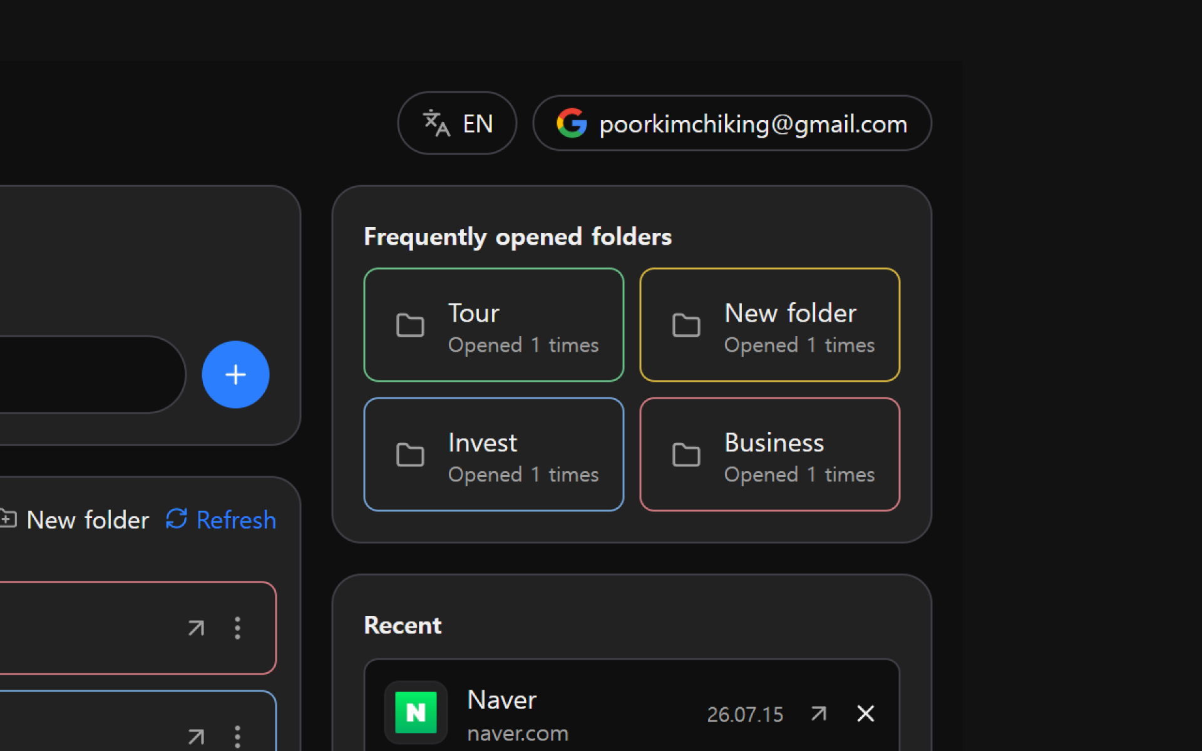Viewport: 1202px width, 751px height.
Task: Click the Recent section heading
Action: 403,625
